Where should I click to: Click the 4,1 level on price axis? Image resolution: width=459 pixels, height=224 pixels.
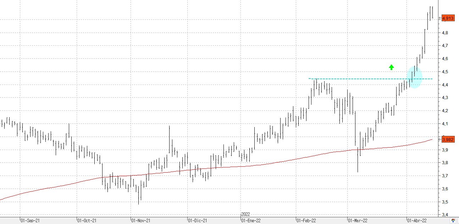pyautogui.click(x=445, y=124)
